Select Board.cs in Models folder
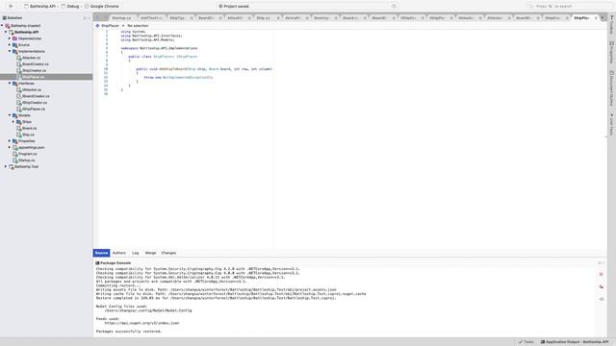 (29, 128)
